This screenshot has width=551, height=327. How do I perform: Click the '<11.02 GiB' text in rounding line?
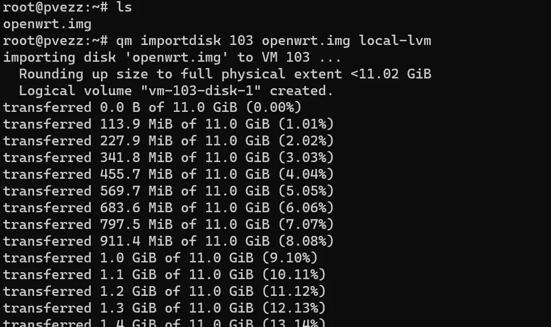click(391, 74)
